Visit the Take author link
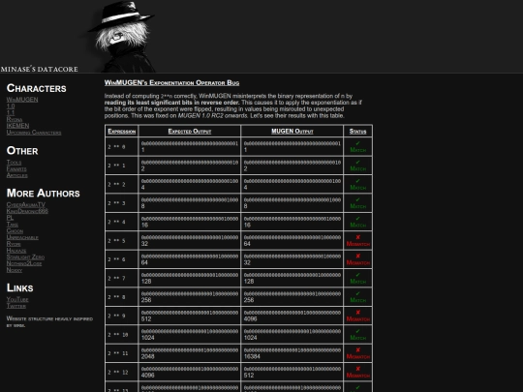This screenshot has height=392, width=523. pyautogui.click(x=13, y=224)
